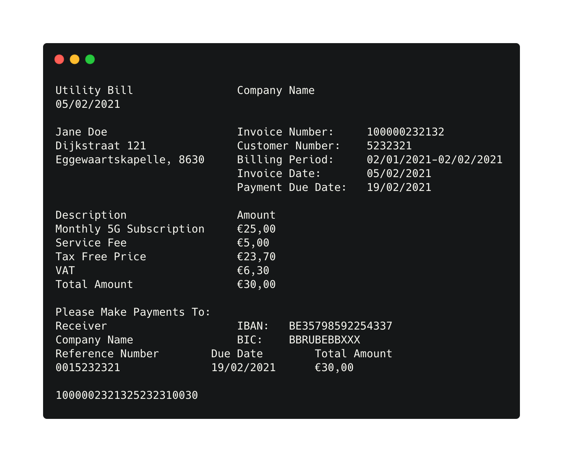Select 19/02/2021 under Due Date header
The height and width of the screenshot is (462, 563).
[x=243, y=367]
